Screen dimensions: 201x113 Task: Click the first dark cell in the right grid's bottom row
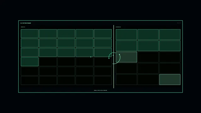(126, 79)
